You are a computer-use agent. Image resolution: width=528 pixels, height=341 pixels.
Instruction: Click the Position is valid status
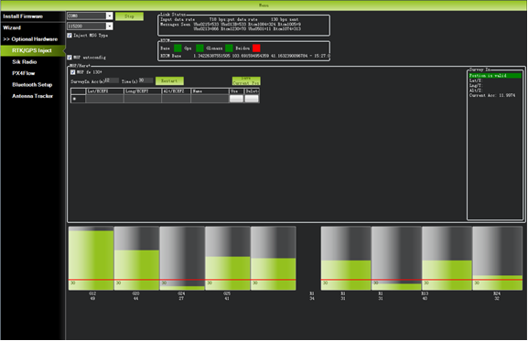495,76
